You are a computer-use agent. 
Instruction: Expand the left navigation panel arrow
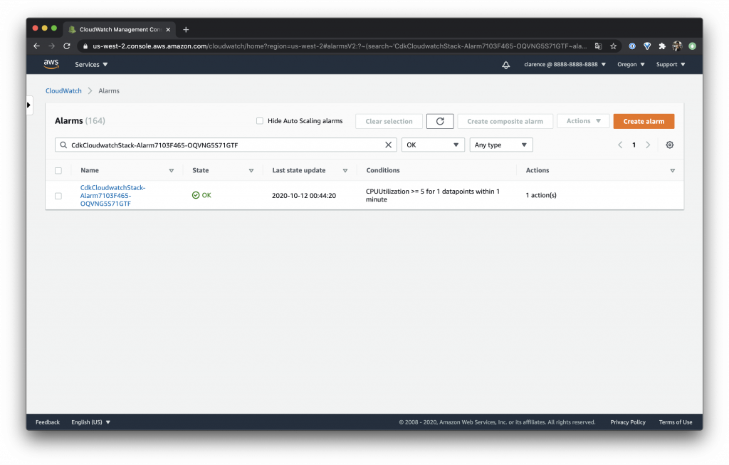28,105
